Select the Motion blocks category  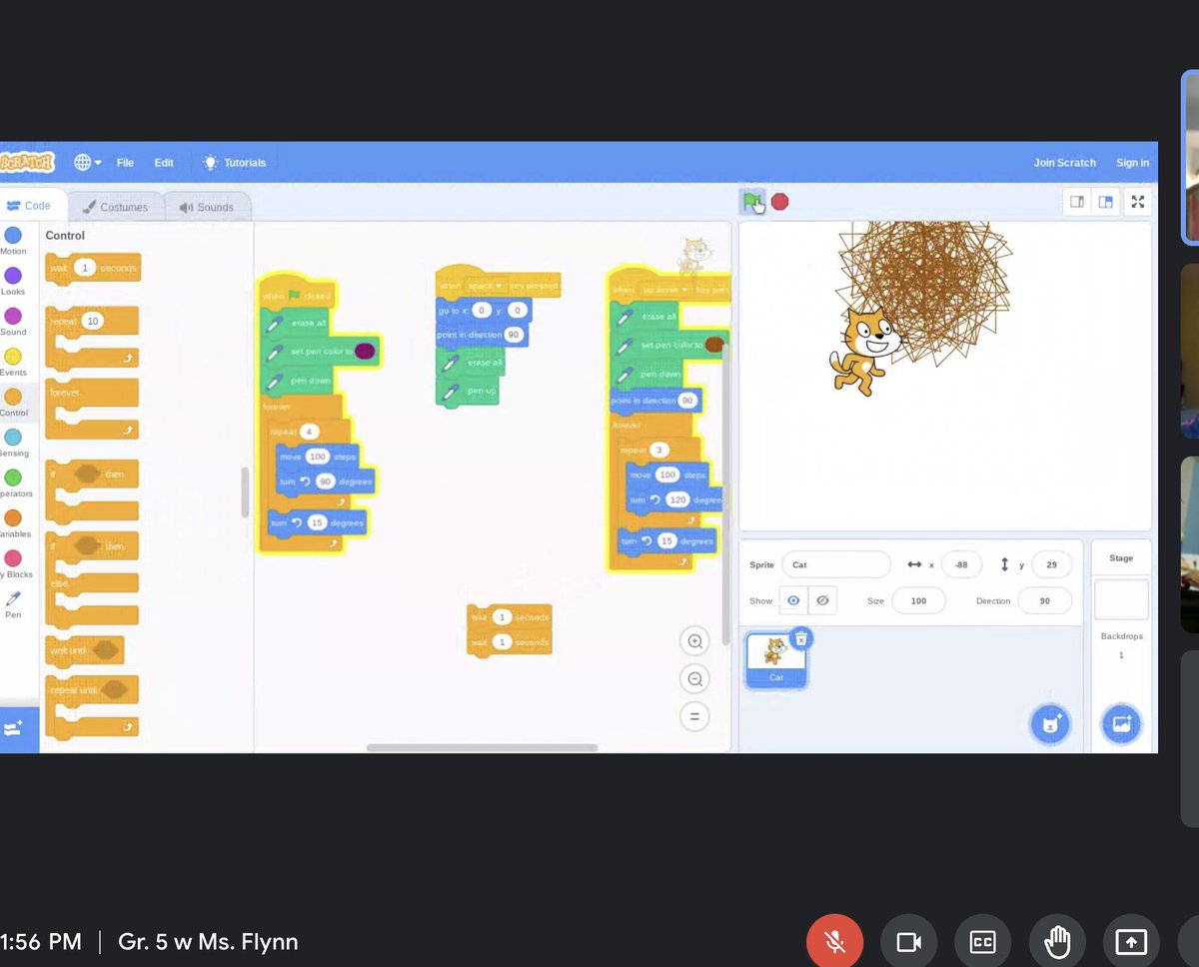tap(14, 240)
